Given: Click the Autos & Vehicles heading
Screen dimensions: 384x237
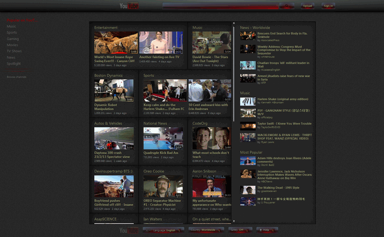Looking at the screenshot, I should (x=108, y=124).
